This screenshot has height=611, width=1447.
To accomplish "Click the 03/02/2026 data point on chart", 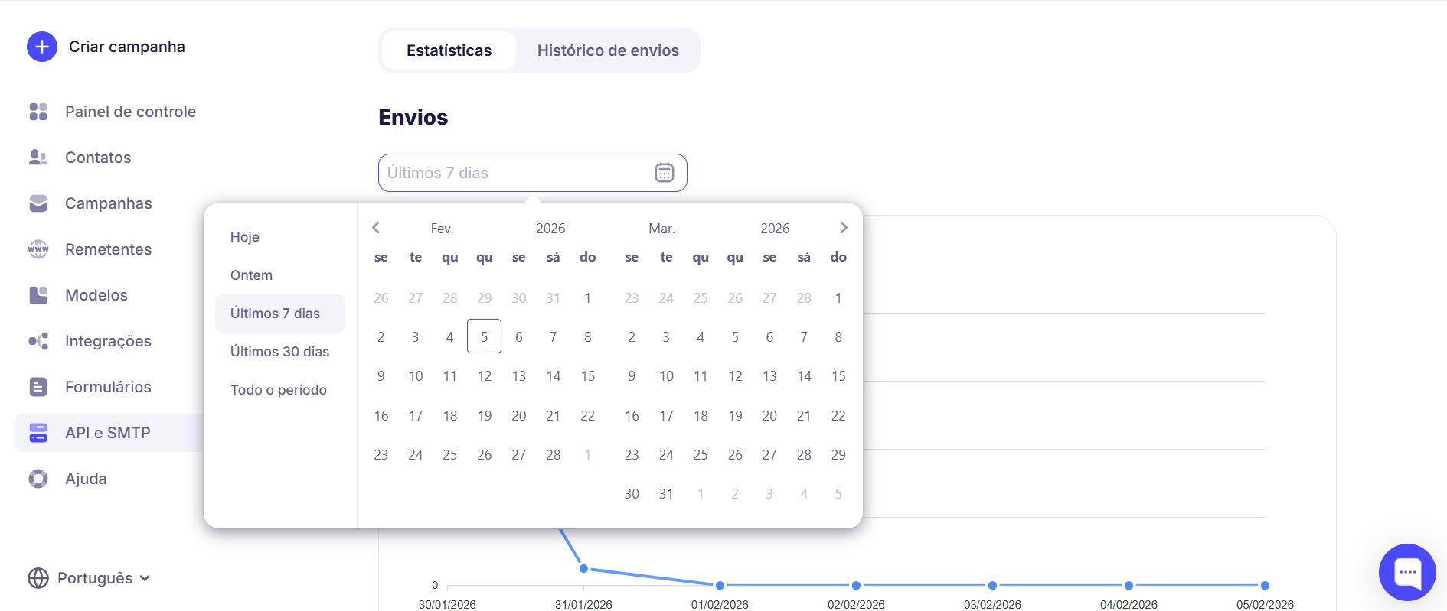I will 992,585.
